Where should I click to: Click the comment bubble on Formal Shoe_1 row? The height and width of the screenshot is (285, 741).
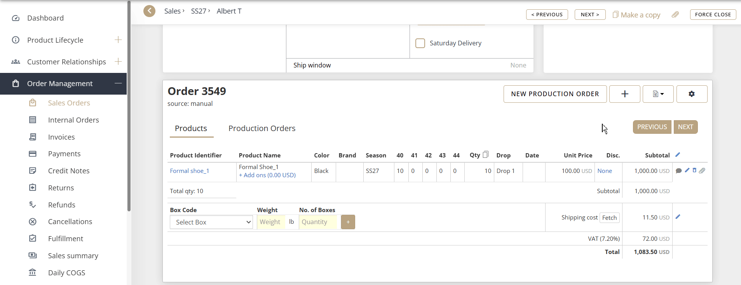point(679,171)
